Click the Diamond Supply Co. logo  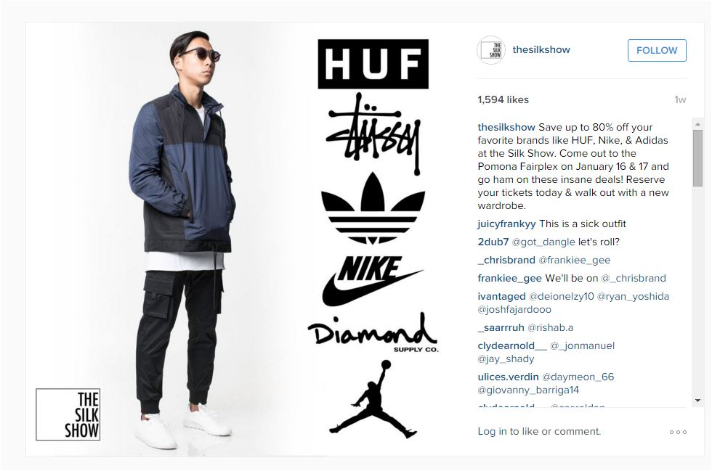click(x=373, y=332)
